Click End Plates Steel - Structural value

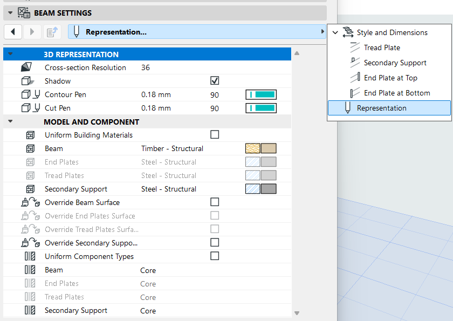point(169,162)
